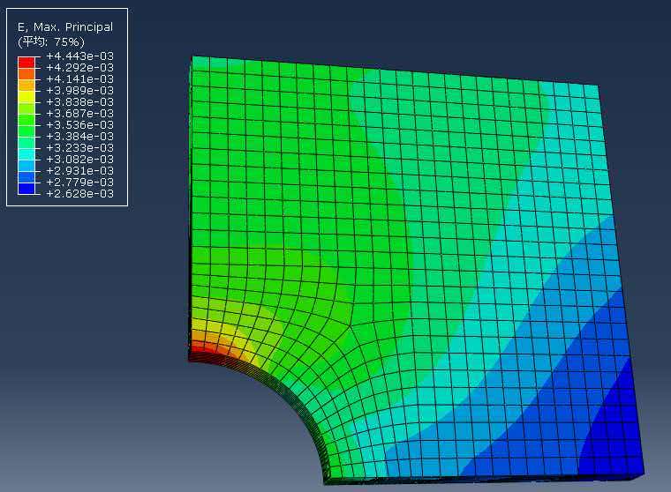Screen dimensions: 671x492
Task: Select legend value +3.989e-03
Action: [79, 91]
